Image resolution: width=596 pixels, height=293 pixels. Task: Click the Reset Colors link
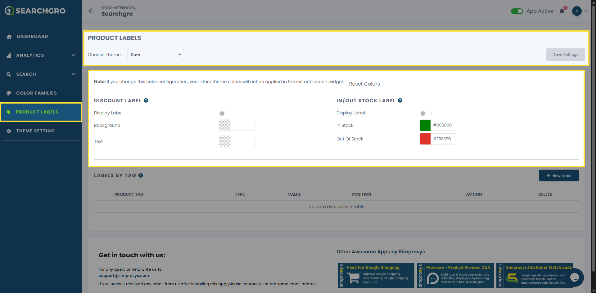(364, 84)
